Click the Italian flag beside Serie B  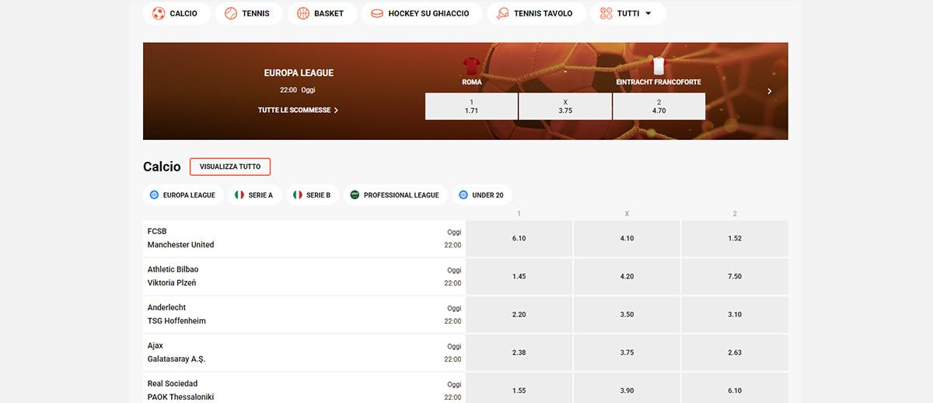(x=297, y=195)
